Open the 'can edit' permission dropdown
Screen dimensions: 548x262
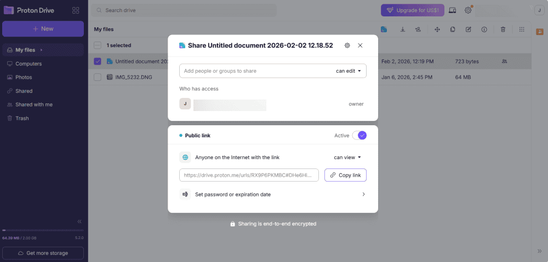(x=349, y=71)
